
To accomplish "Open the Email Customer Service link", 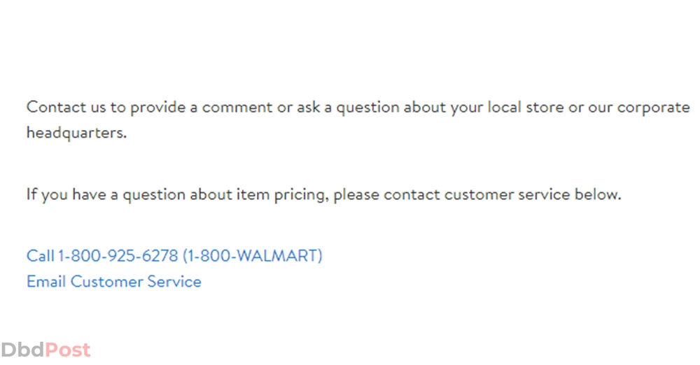I will point(114,282).
